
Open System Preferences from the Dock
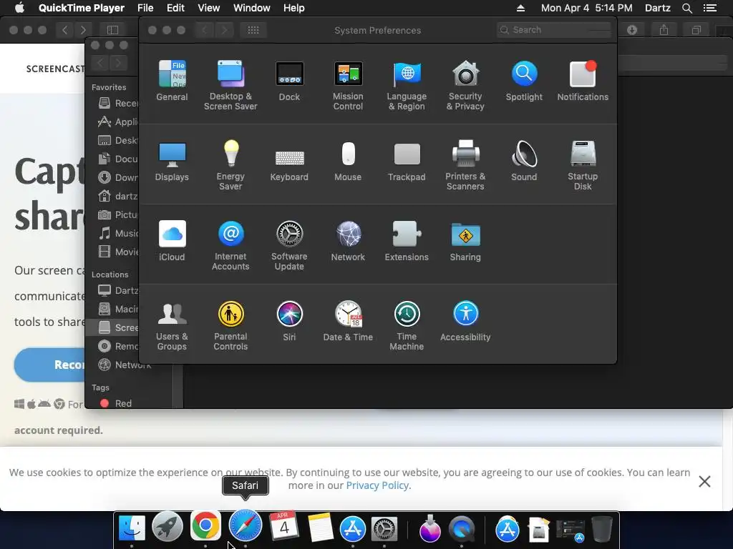[x=384, y=529]
